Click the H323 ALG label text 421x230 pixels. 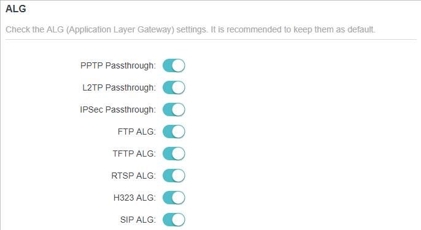click(134, 198)
